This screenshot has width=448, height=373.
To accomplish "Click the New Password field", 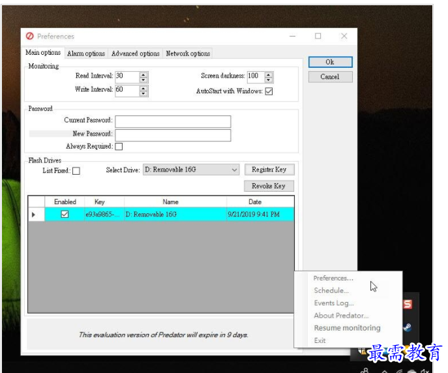I will click(x=173, y=136).
